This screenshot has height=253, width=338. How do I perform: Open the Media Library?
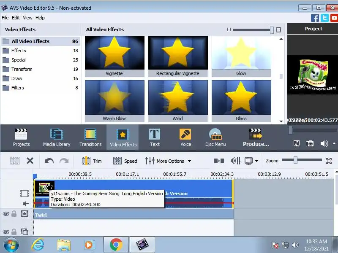[x=57, y=138]
